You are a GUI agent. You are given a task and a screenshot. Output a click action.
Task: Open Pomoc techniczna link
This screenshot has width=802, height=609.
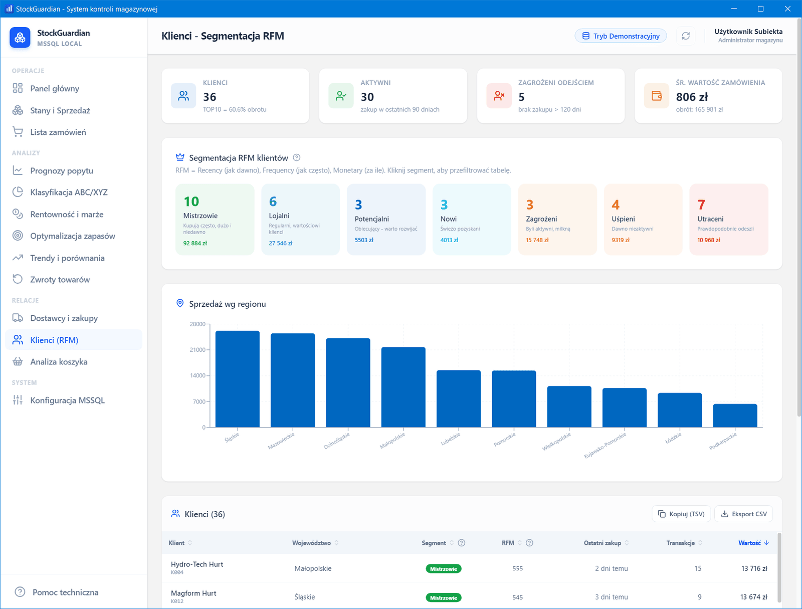tap(65, 592)
